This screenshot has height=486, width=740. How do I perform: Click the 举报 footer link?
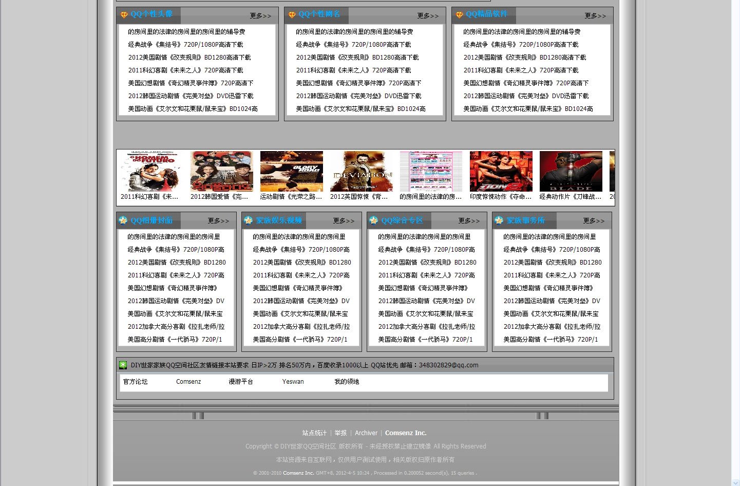tap(341, 433)
